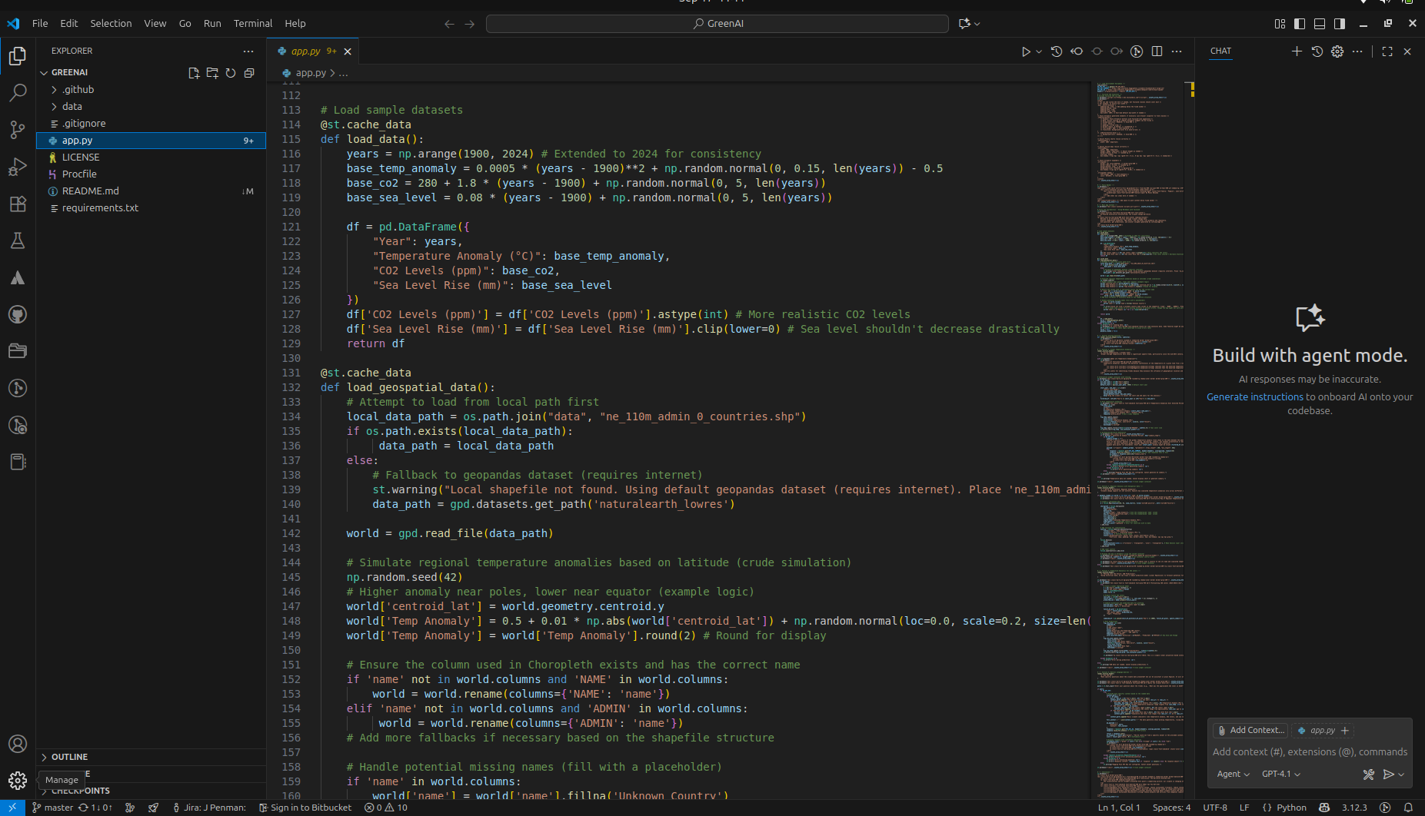
Task: Toggle the bottom Panel layout button
Action: [x=1320, y=24]
